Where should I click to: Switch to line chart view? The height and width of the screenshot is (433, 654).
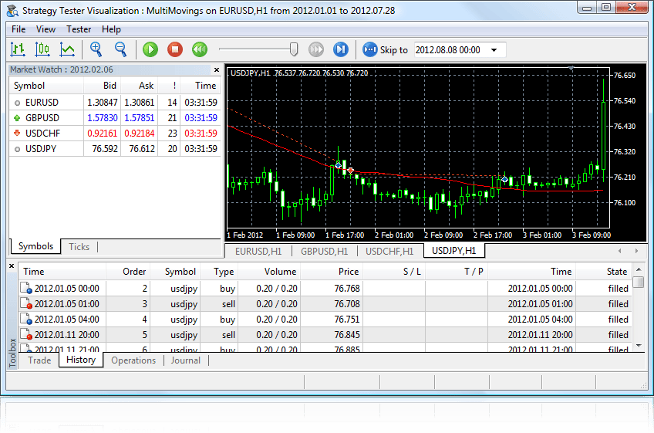click(x=67, y=49)
